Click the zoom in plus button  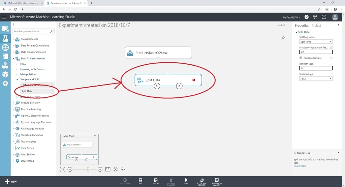(100, 169)
